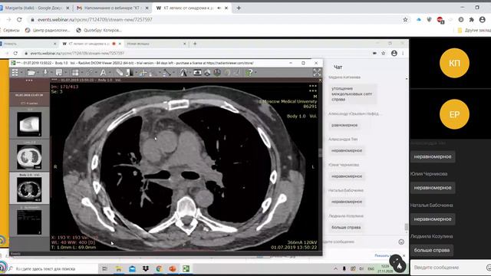491x276 pixels.
Task: Open the 3D volume rendering icon
Action: pyautogui.click(x=207, y=73)
